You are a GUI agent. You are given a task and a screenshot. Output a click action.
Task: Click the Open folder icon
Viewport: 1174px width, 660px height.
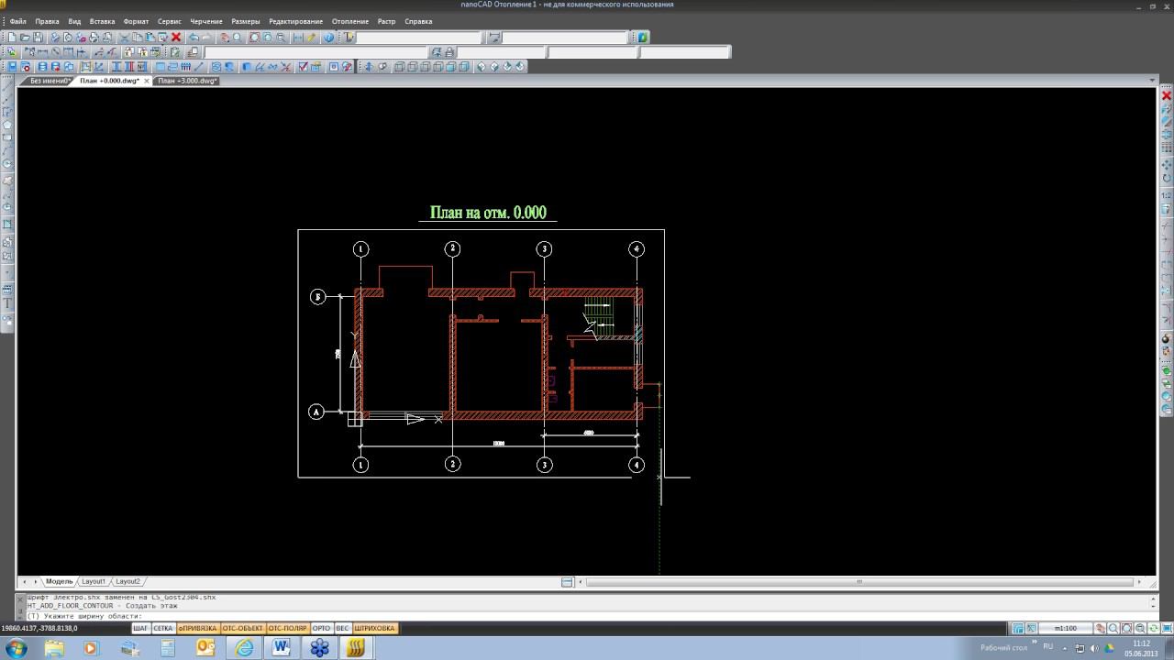point(25,38)
